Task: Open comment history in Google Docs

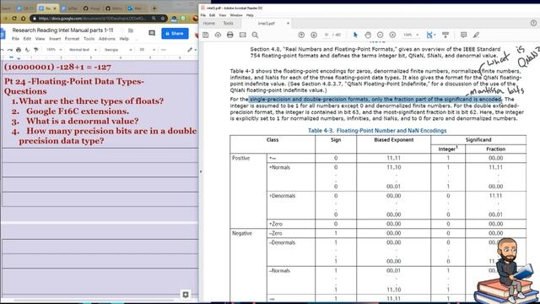Action: (x=152, y=33)
